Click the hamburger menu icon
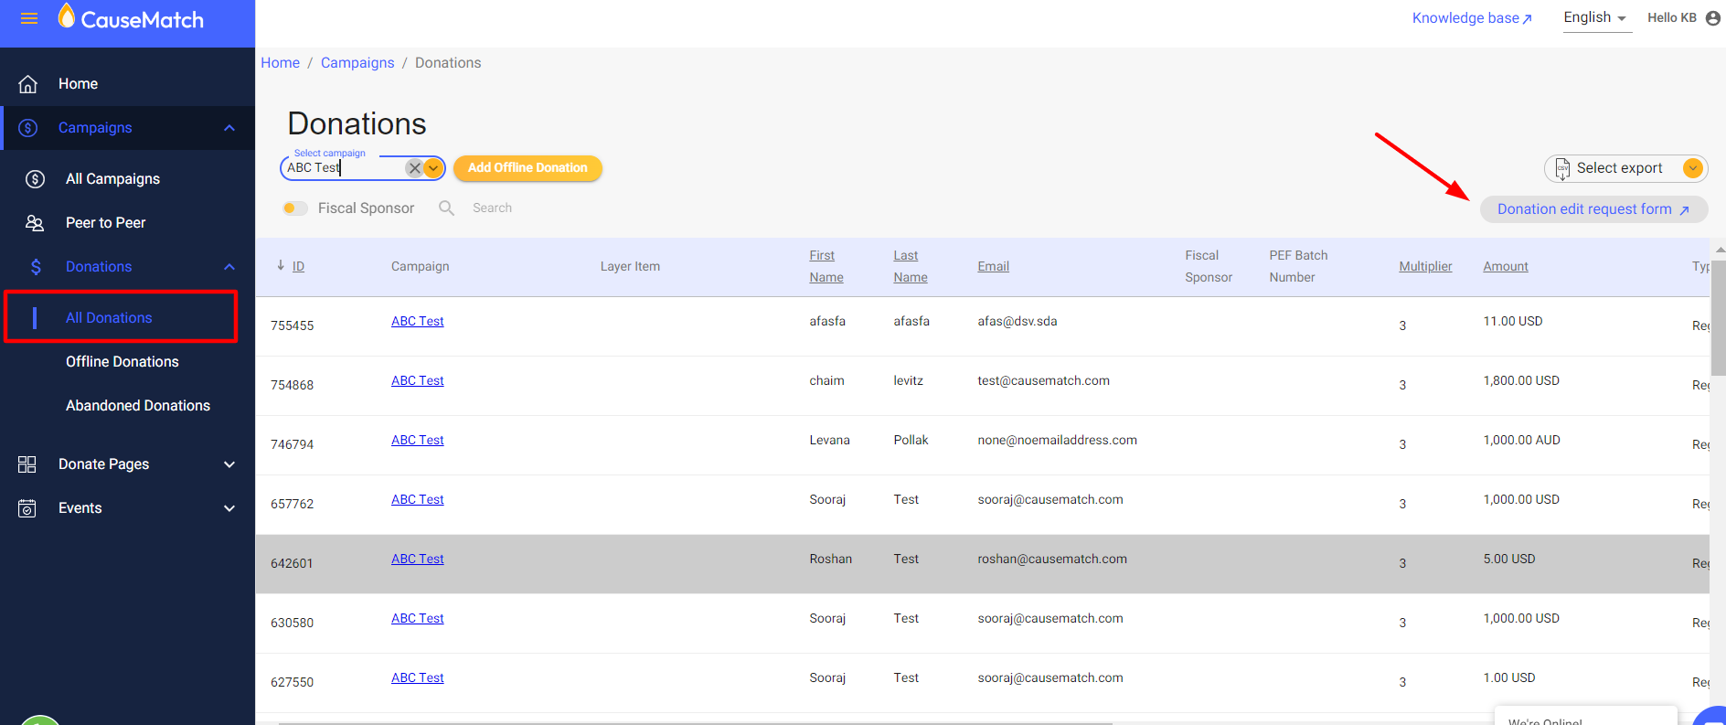The width and height of the screenshot is (1726, 725). click(x=29, y=18)
